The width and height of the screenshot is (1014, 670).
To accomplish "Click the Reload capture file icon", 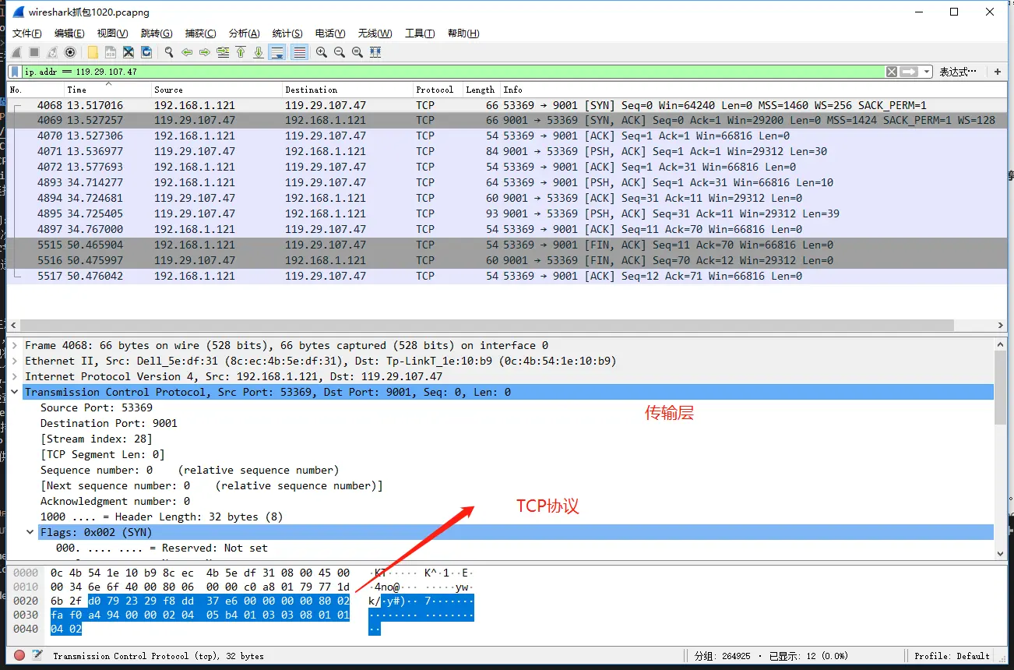I will pos(146,52).
